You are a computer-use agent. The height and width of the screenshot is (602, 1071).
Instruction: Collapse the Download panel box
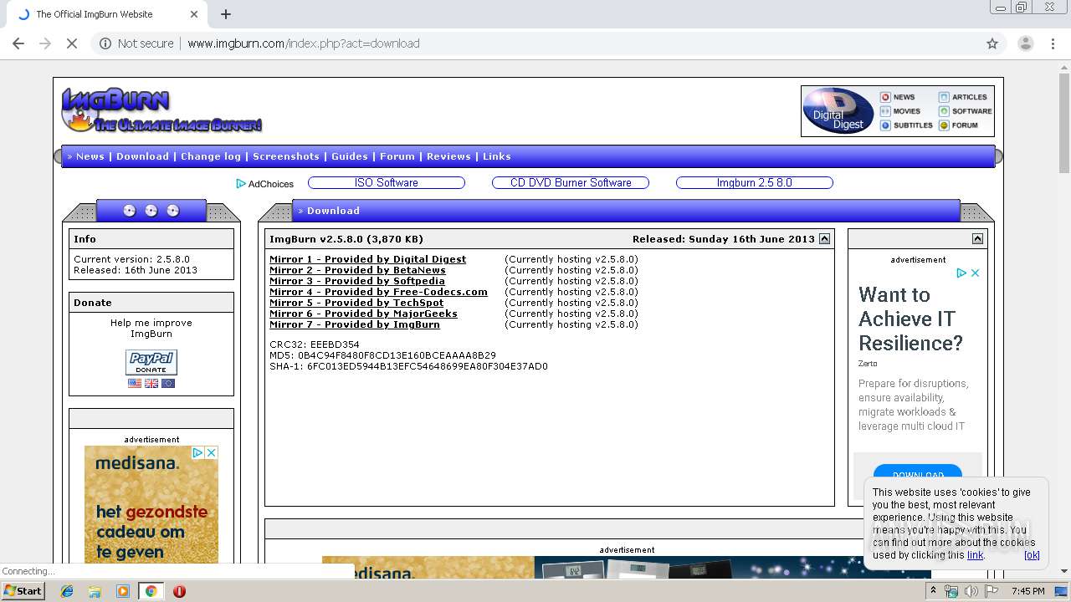pos(824,239)
